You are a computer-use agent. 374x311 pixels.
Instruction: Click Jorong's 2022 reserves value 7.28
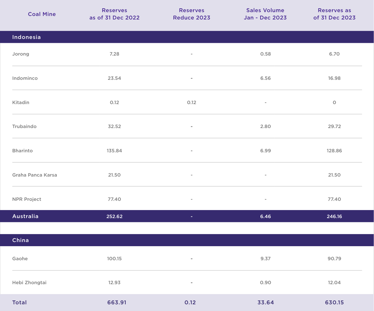pos(114,54)
